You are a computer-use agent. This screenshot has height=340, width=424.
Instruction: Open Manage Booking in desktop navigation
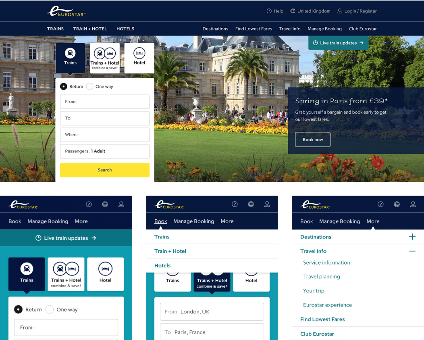(324, 29)
